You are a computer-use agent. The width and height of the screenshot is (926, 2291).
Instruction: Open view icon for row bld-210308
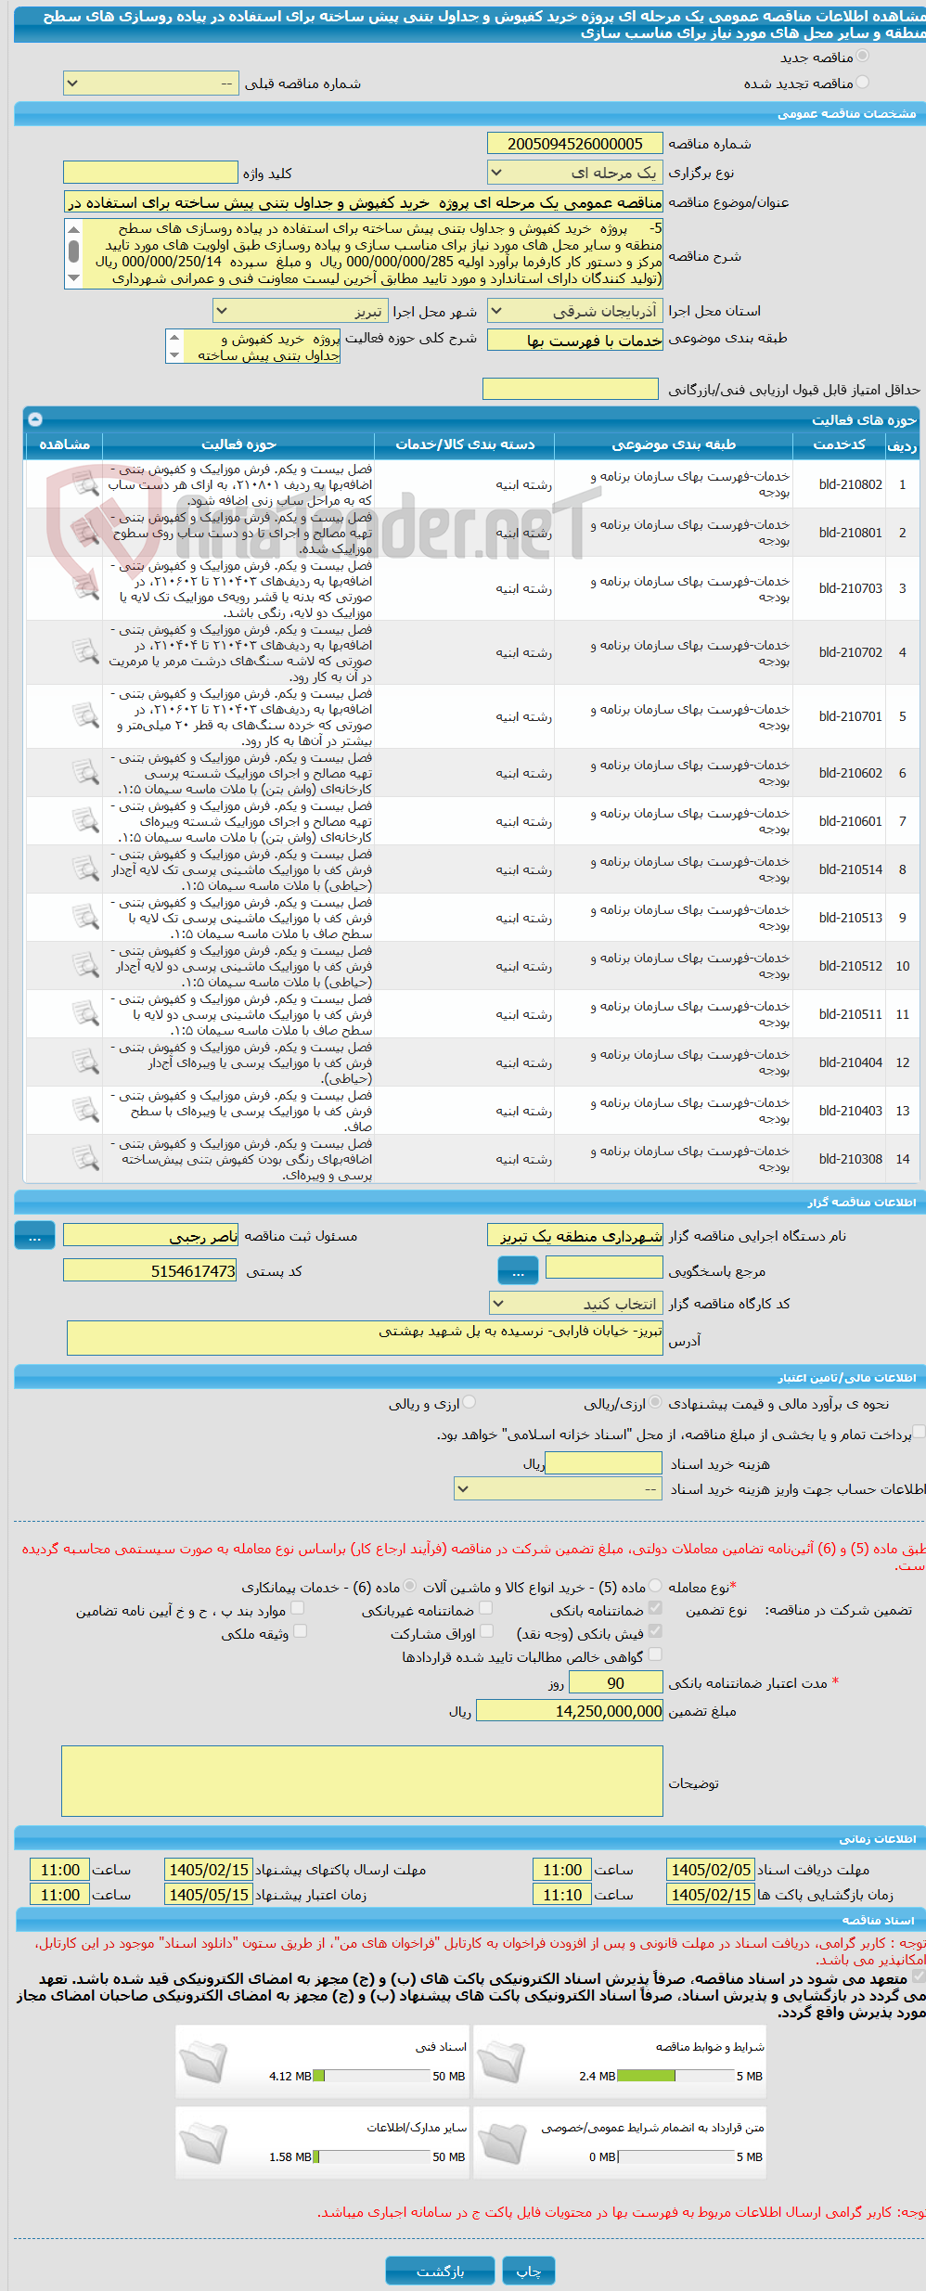coord(85,1159)
